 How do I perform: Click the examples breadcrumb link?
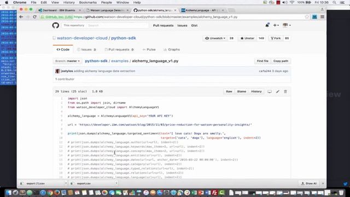[x=120, y=61]
